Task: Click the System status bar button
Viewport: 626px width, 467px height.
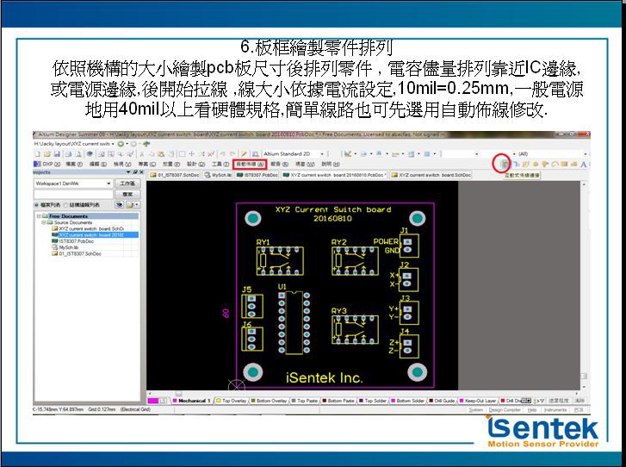Action: [476, 410]
